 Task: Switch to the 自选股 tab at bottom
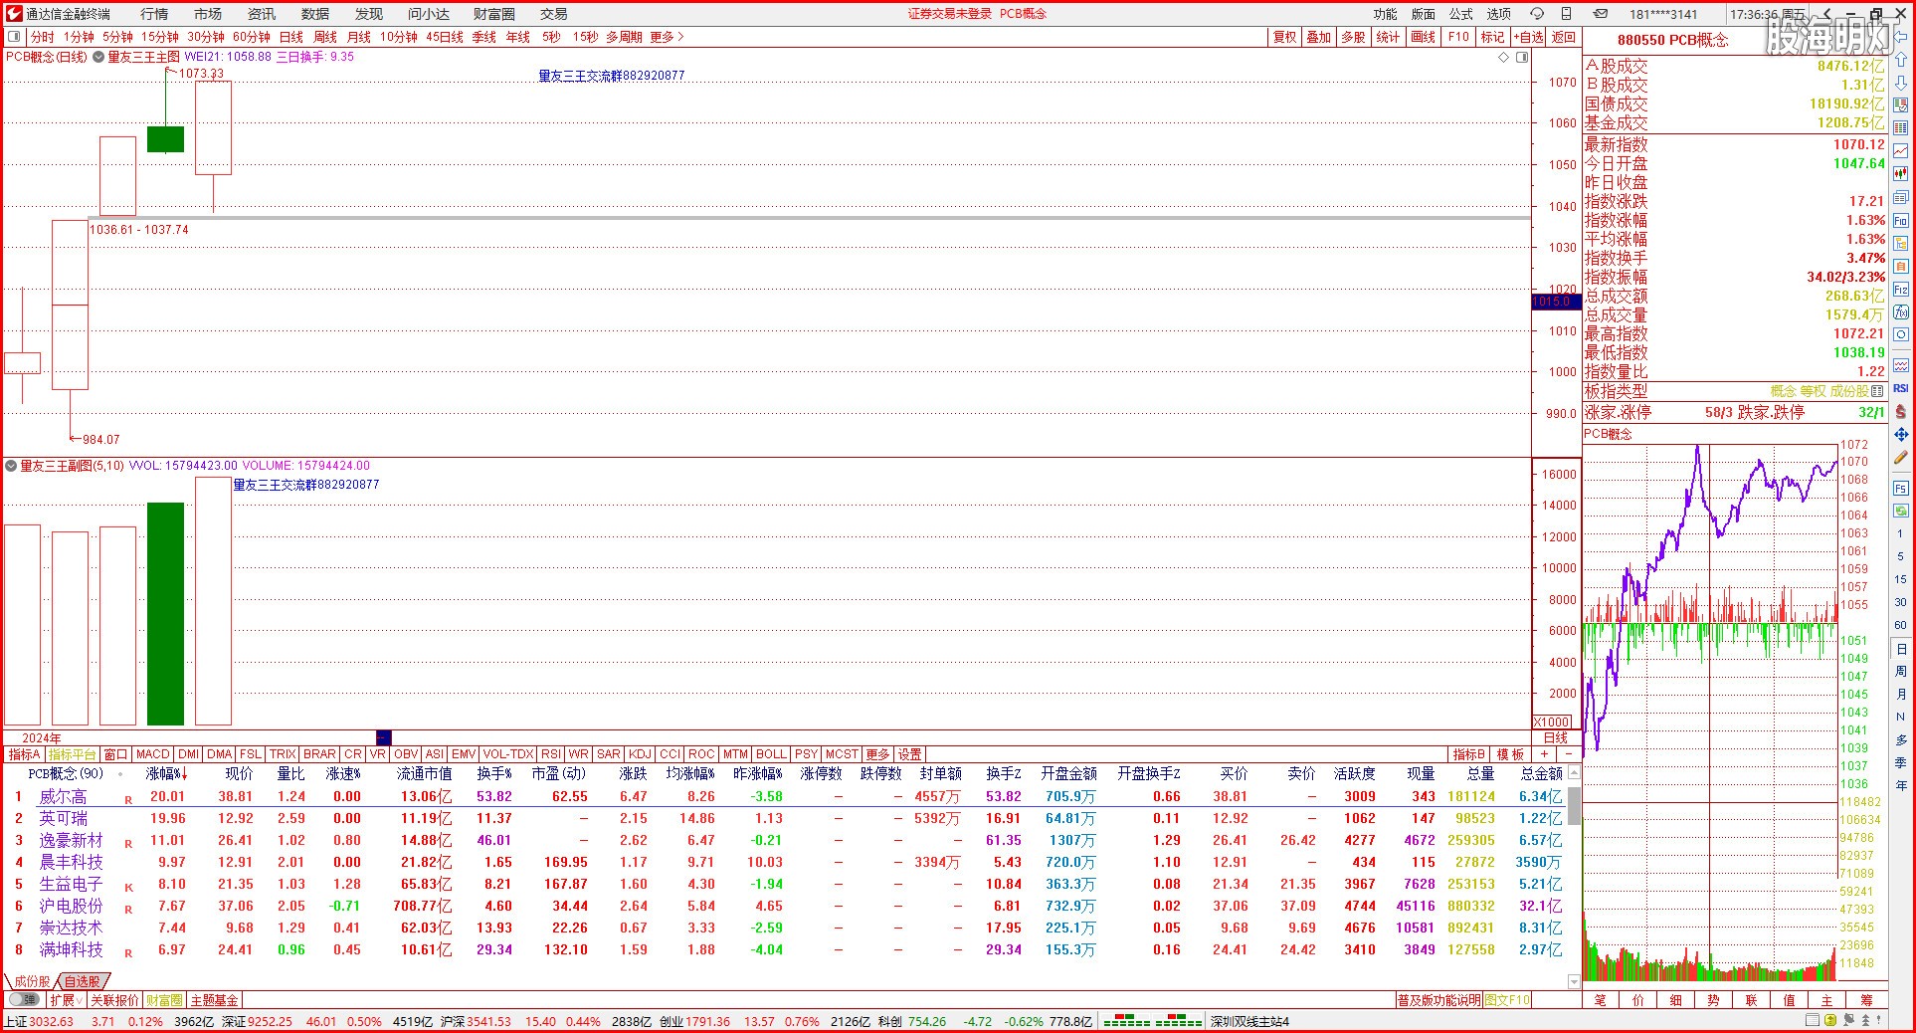[x=82, y=981]
